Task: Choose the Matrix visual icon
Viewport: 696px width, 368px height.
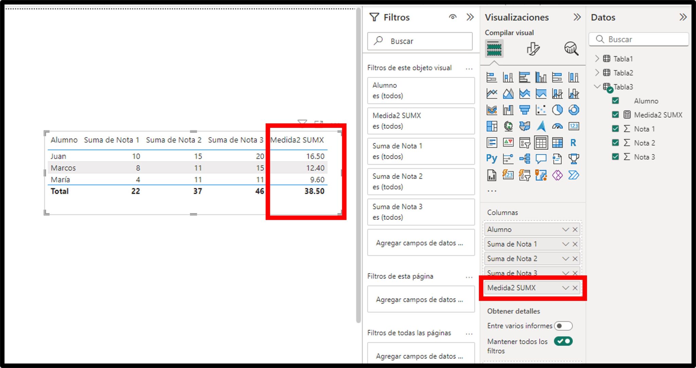Action: 557,142
